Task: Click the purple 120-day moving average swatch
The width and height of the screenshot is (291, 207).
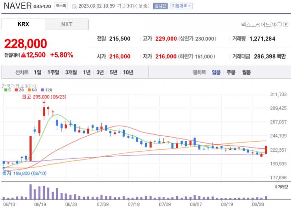Action: click(x=42, y=90)
